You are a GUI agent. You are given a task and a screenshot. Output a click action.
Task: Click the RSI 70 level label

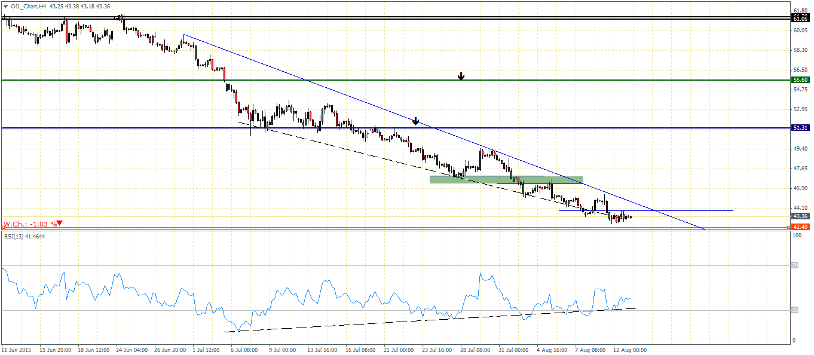click(794, 265)
